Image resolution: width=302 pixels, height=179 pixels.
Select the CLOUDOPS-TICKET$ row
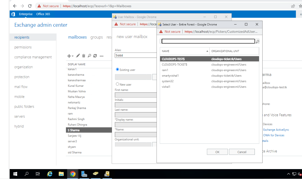tap(209, 65)
